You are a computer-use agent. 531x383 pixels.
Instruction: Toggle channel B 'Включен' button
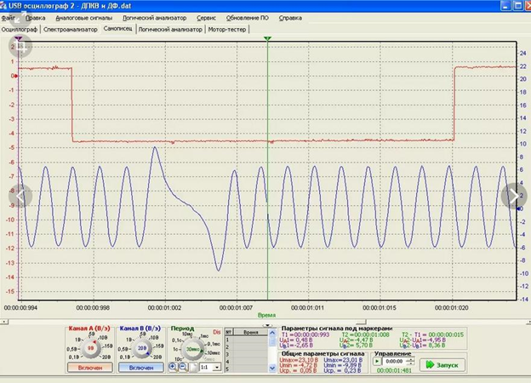tap(141, 368)
